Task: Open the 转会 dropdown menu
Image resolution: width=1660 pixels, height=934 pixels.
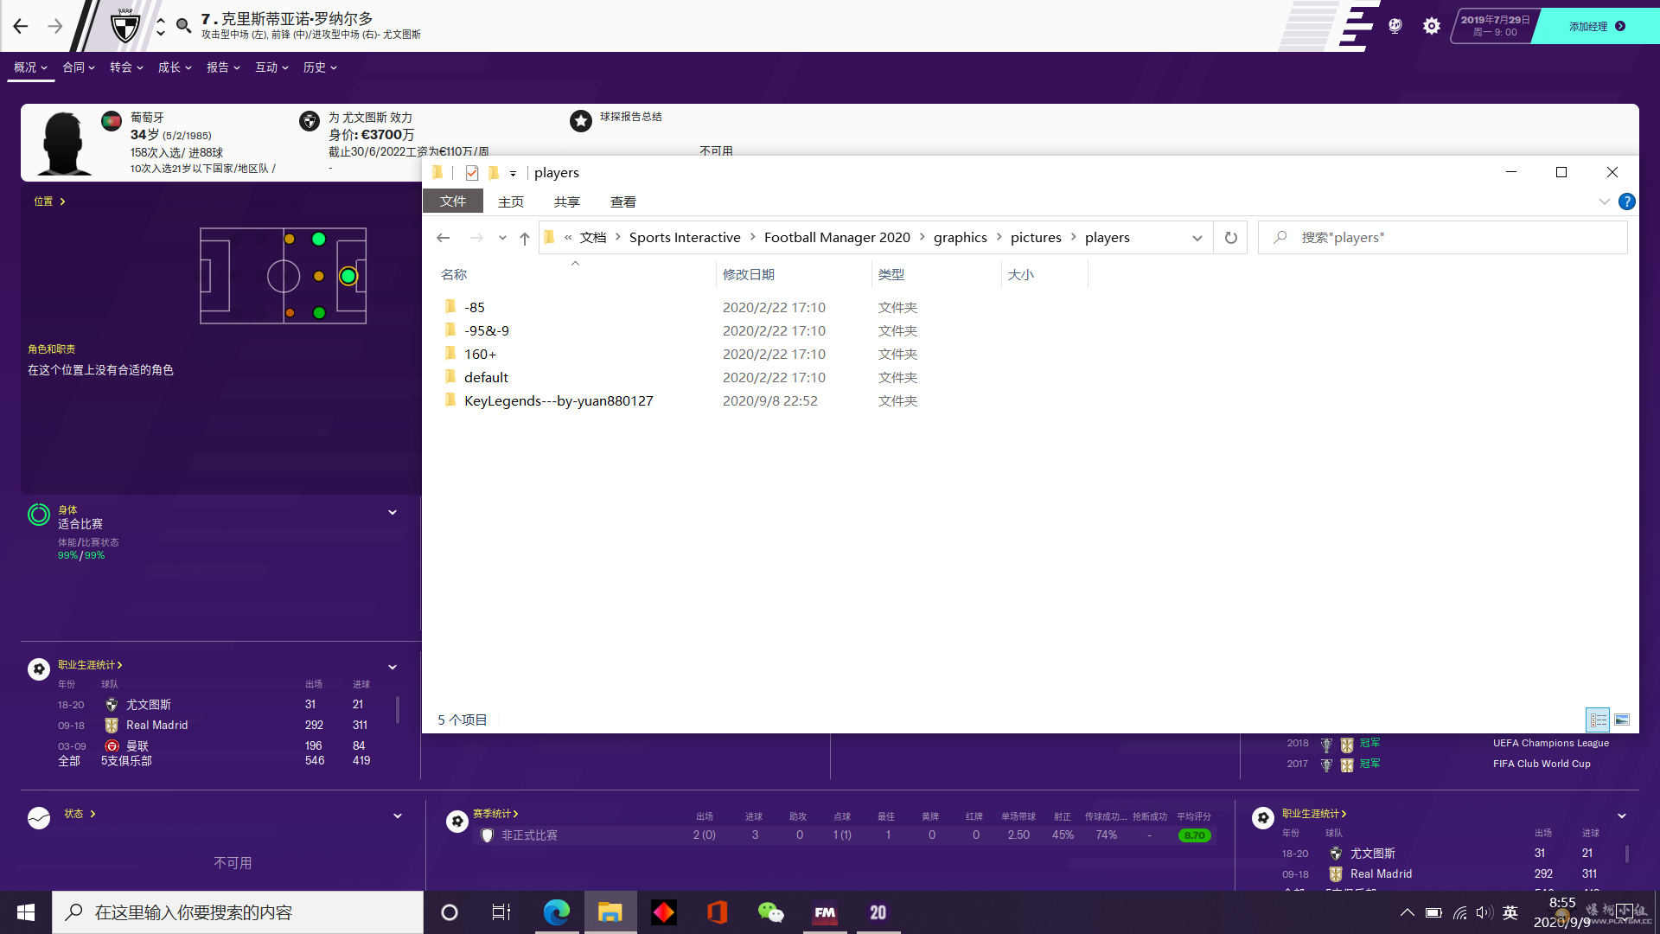Action: point(126,67)
